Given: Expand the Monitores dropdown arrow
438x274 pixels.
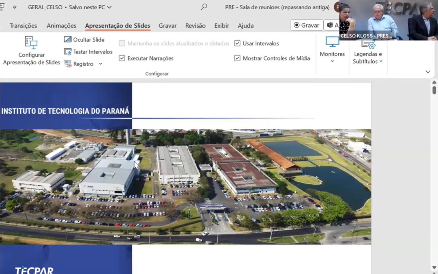Looking at the screenshot, I should tap(332, 61).
